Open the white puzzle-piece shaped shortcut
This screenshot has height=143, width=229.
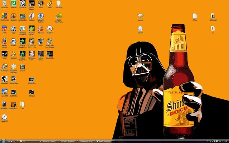(14, 66)
